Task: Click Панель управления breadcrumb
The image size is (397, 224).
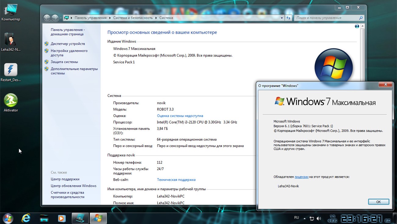Action: click(x=91, y=18)
